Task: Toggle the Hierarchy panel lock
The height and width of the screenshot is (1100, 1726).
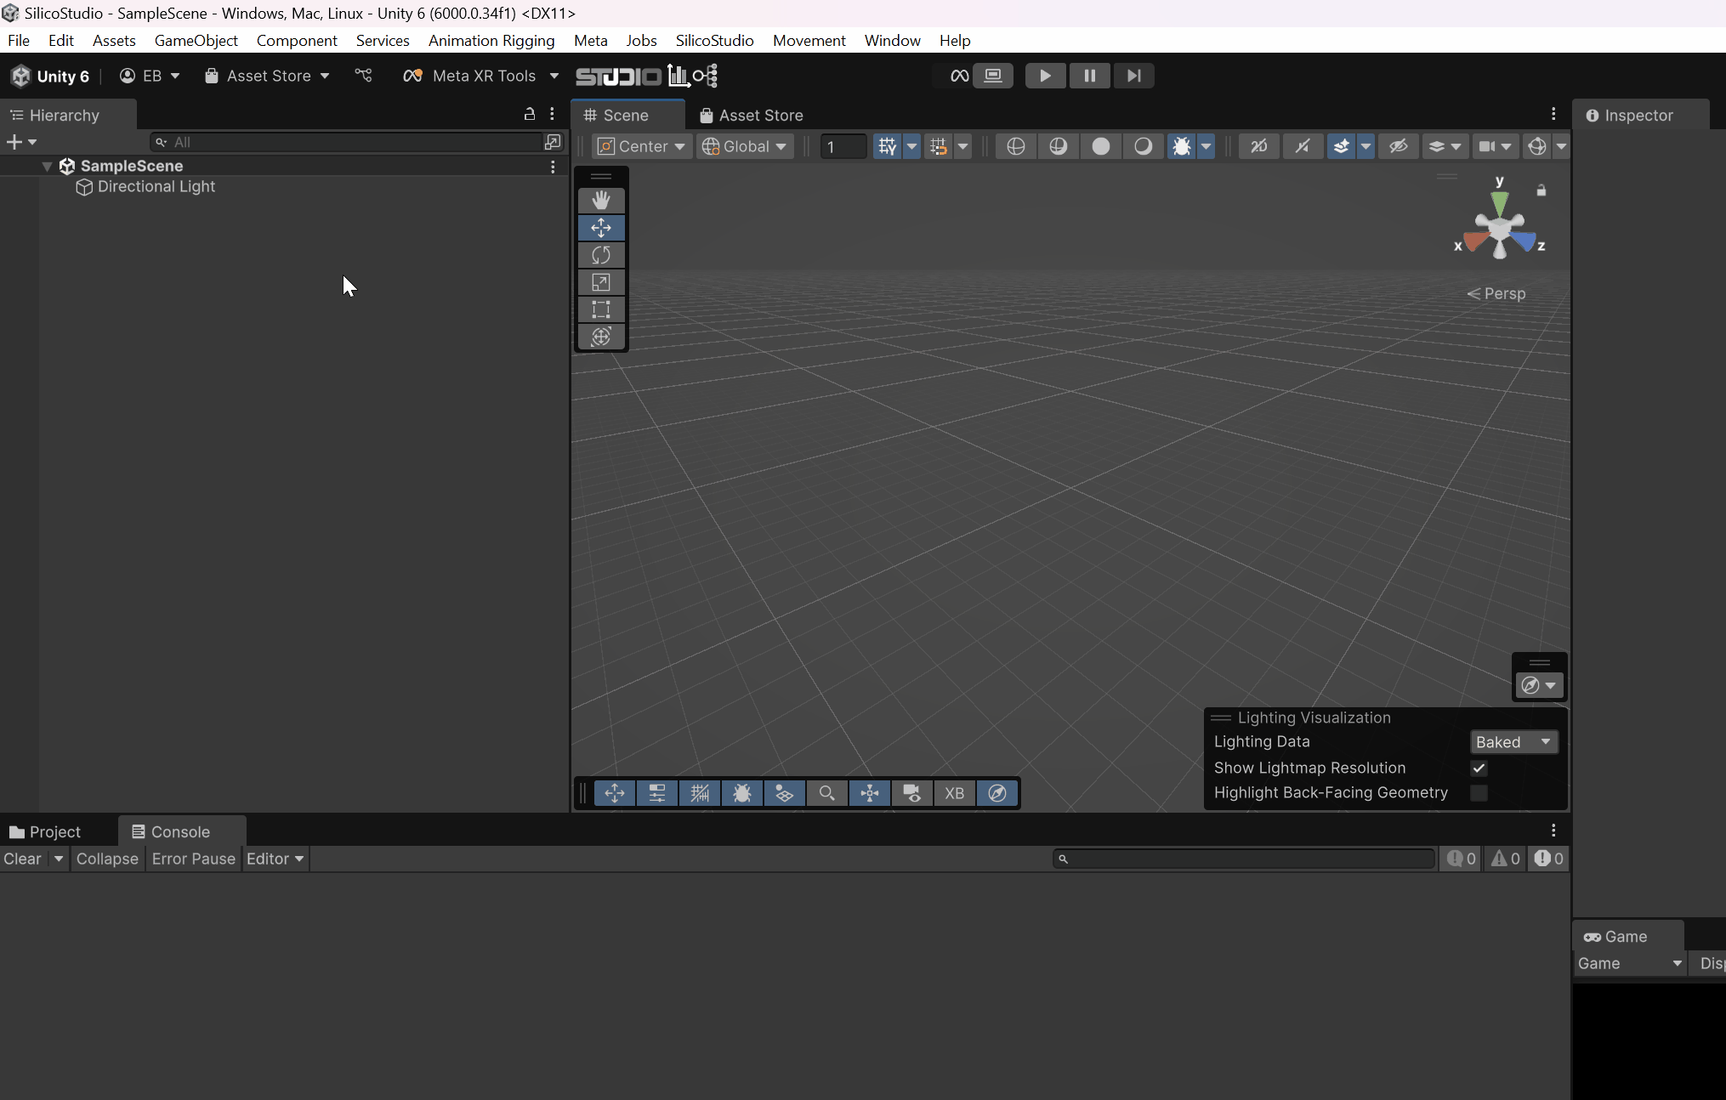Action: pyautogui.click(x=529, y=114)
